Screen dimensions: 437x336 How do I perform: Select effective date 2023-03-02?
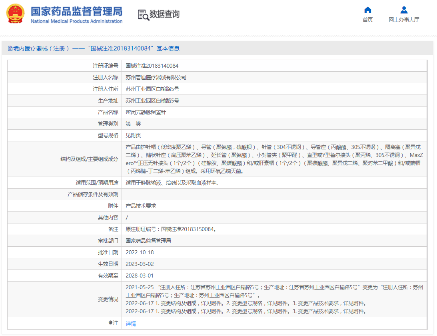click(140, 264)
